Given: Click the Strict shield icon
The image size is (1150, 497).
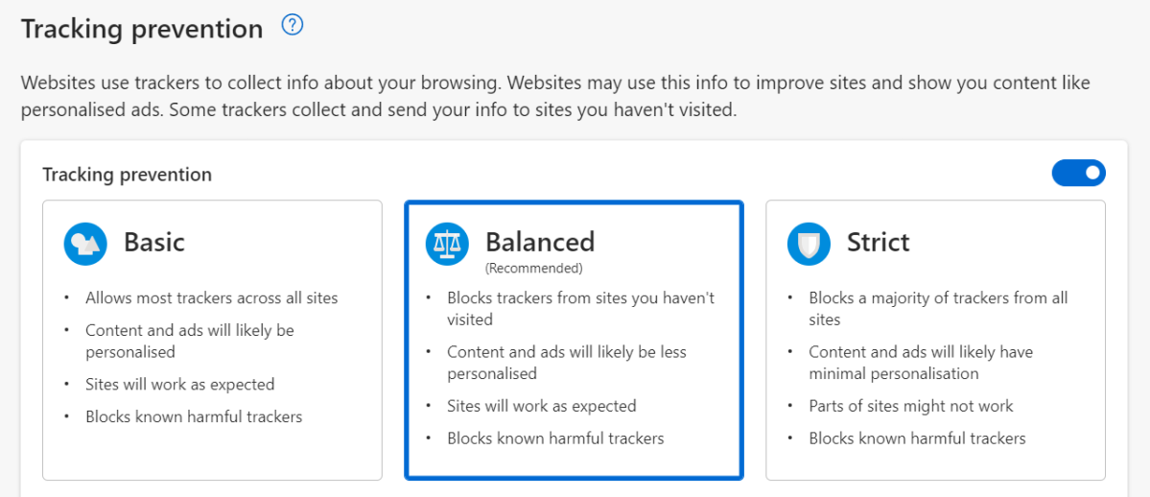Looking at the screenshot, I should (x=809, y=244).
